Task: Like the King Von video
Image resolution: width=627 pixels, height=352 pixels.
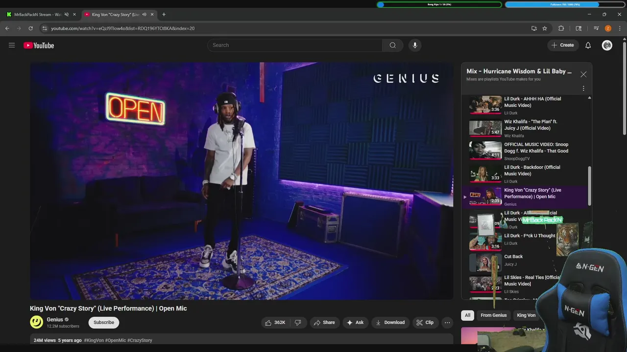Action: point(275,323)
